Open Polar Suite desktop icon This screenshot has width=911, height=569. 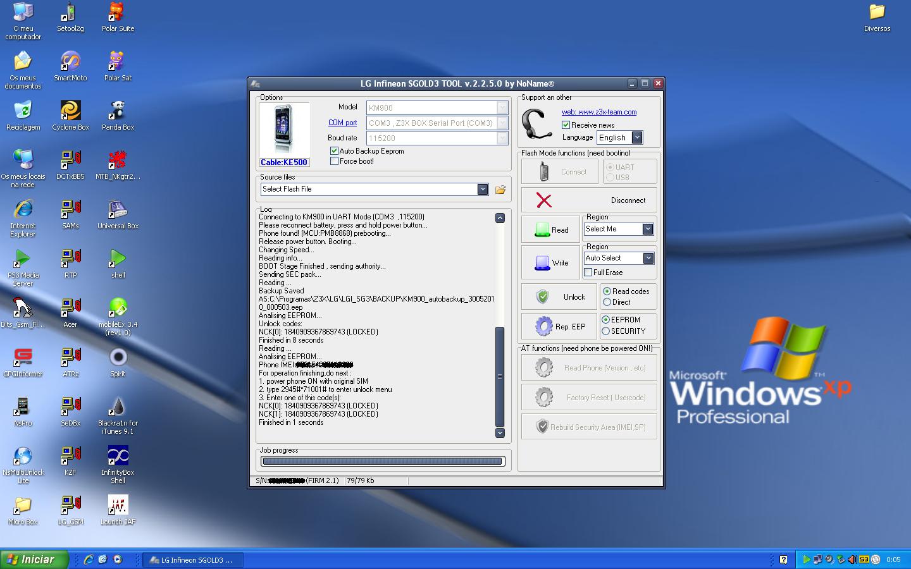coord(118,16)
